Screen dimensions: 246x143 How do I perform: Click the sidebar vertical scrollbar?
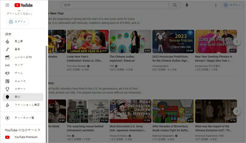point(46,94)
